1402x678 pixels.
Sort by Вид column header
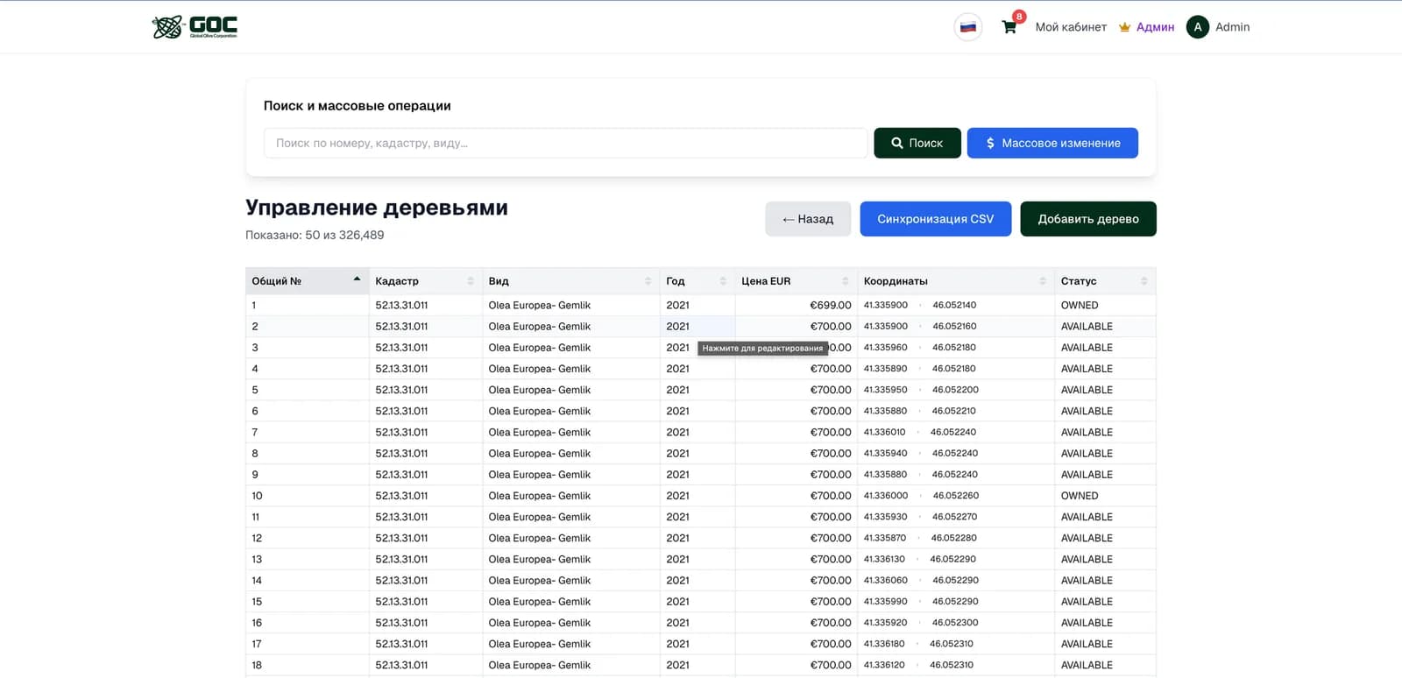(x=570, y=281)
